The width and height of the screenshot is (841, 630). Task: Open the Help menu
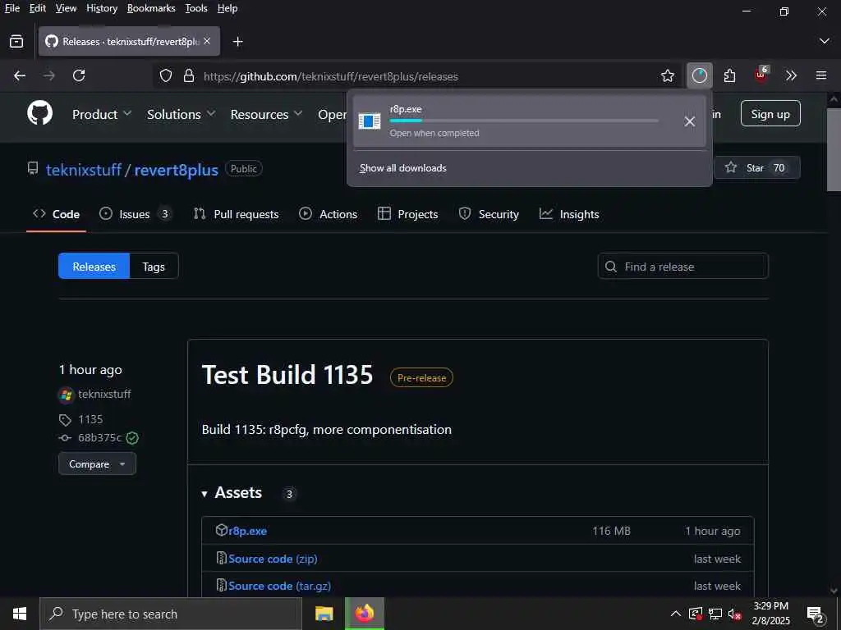227,8
